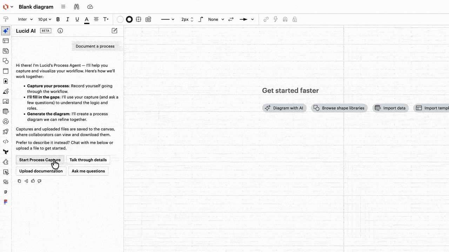The image size is (449, 252).
Task: Click the thumbs down feedback icon
Action: coord(40,181)
